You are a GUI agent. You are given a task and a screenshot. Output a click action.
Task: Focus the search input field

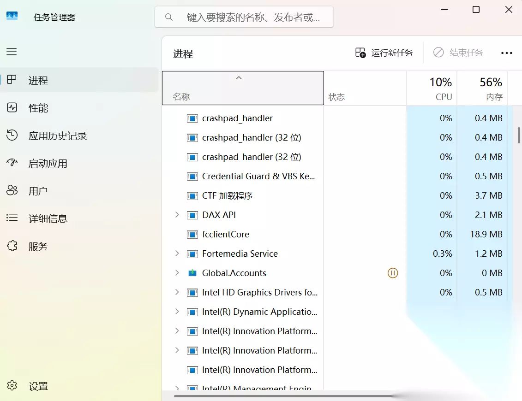coord(244,17)
